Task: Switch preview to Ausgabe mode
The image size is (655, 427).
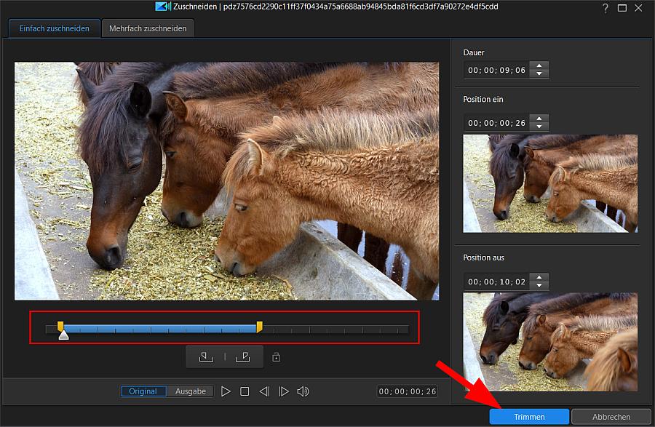Action: (191, 391)
